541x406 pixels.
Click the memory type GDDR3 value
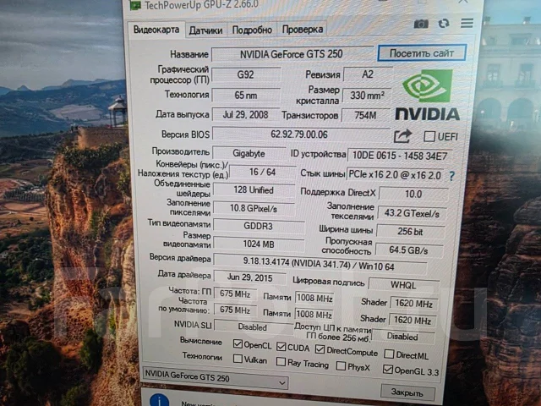click(259, 226)
